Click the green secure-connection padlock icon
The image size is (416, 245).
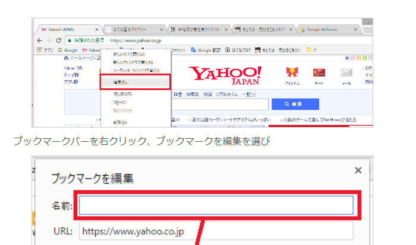(70, 40)
